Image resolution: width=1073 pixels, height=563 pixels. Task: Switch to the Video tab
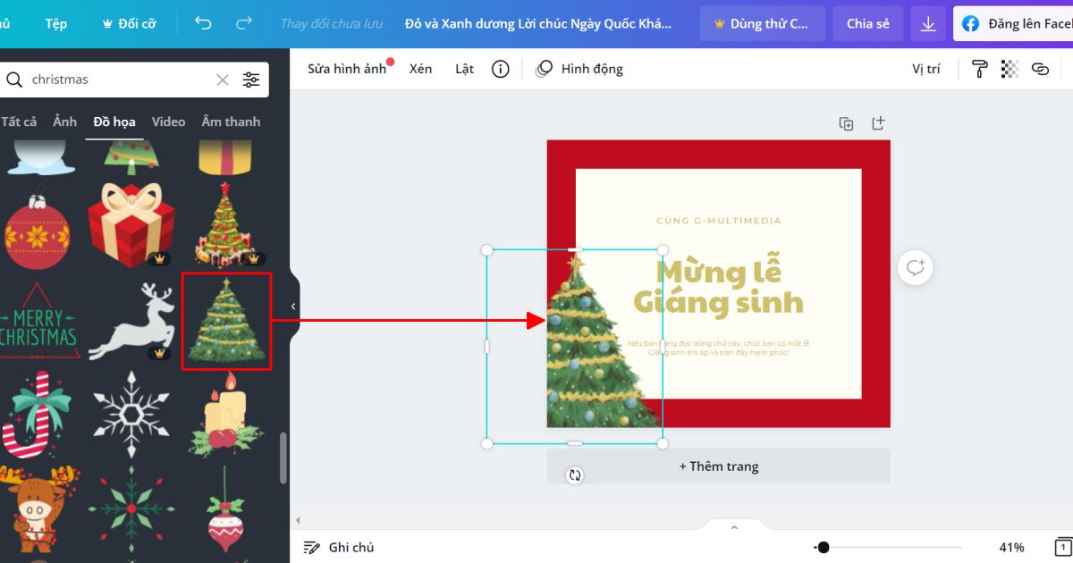(x=168, y=121)
